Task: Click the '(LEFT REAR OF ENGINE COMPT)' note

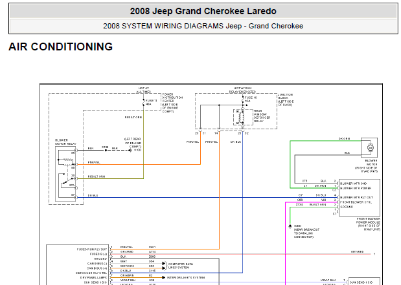Action: pyautogui.click(x=132, y=143)
